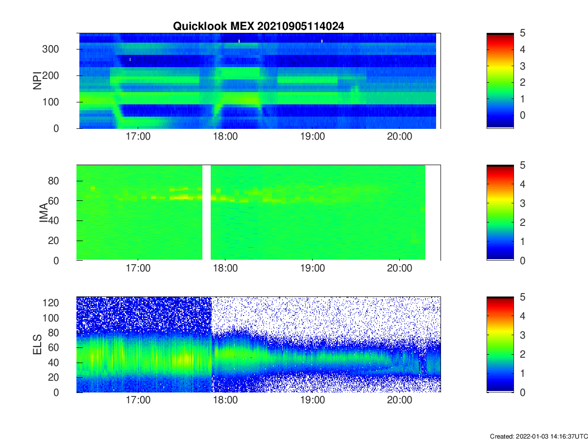588x441 pixels.
Task: Click the 3 label on NPI colorbar
Action: 523,66
